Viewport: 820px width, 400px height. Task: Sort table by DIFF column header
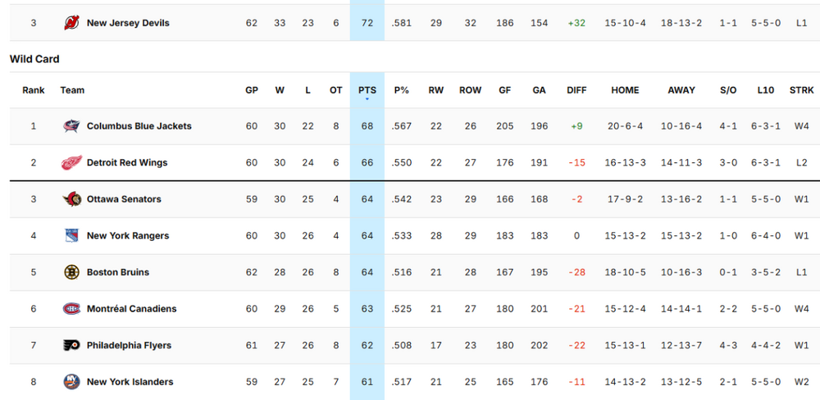576,90
